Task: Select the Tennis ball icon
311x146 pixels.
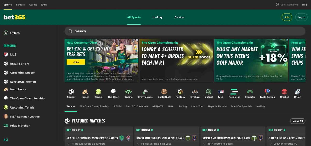Action: (x=98, y=92)
